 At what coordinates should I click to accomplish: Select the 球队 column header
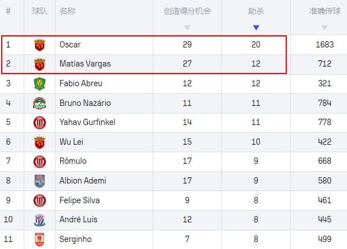click(39, 11)
